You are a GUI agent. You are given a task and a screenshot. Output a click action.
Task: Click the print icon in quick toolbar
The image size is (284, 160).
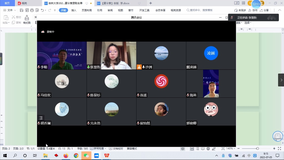point(32,10)
